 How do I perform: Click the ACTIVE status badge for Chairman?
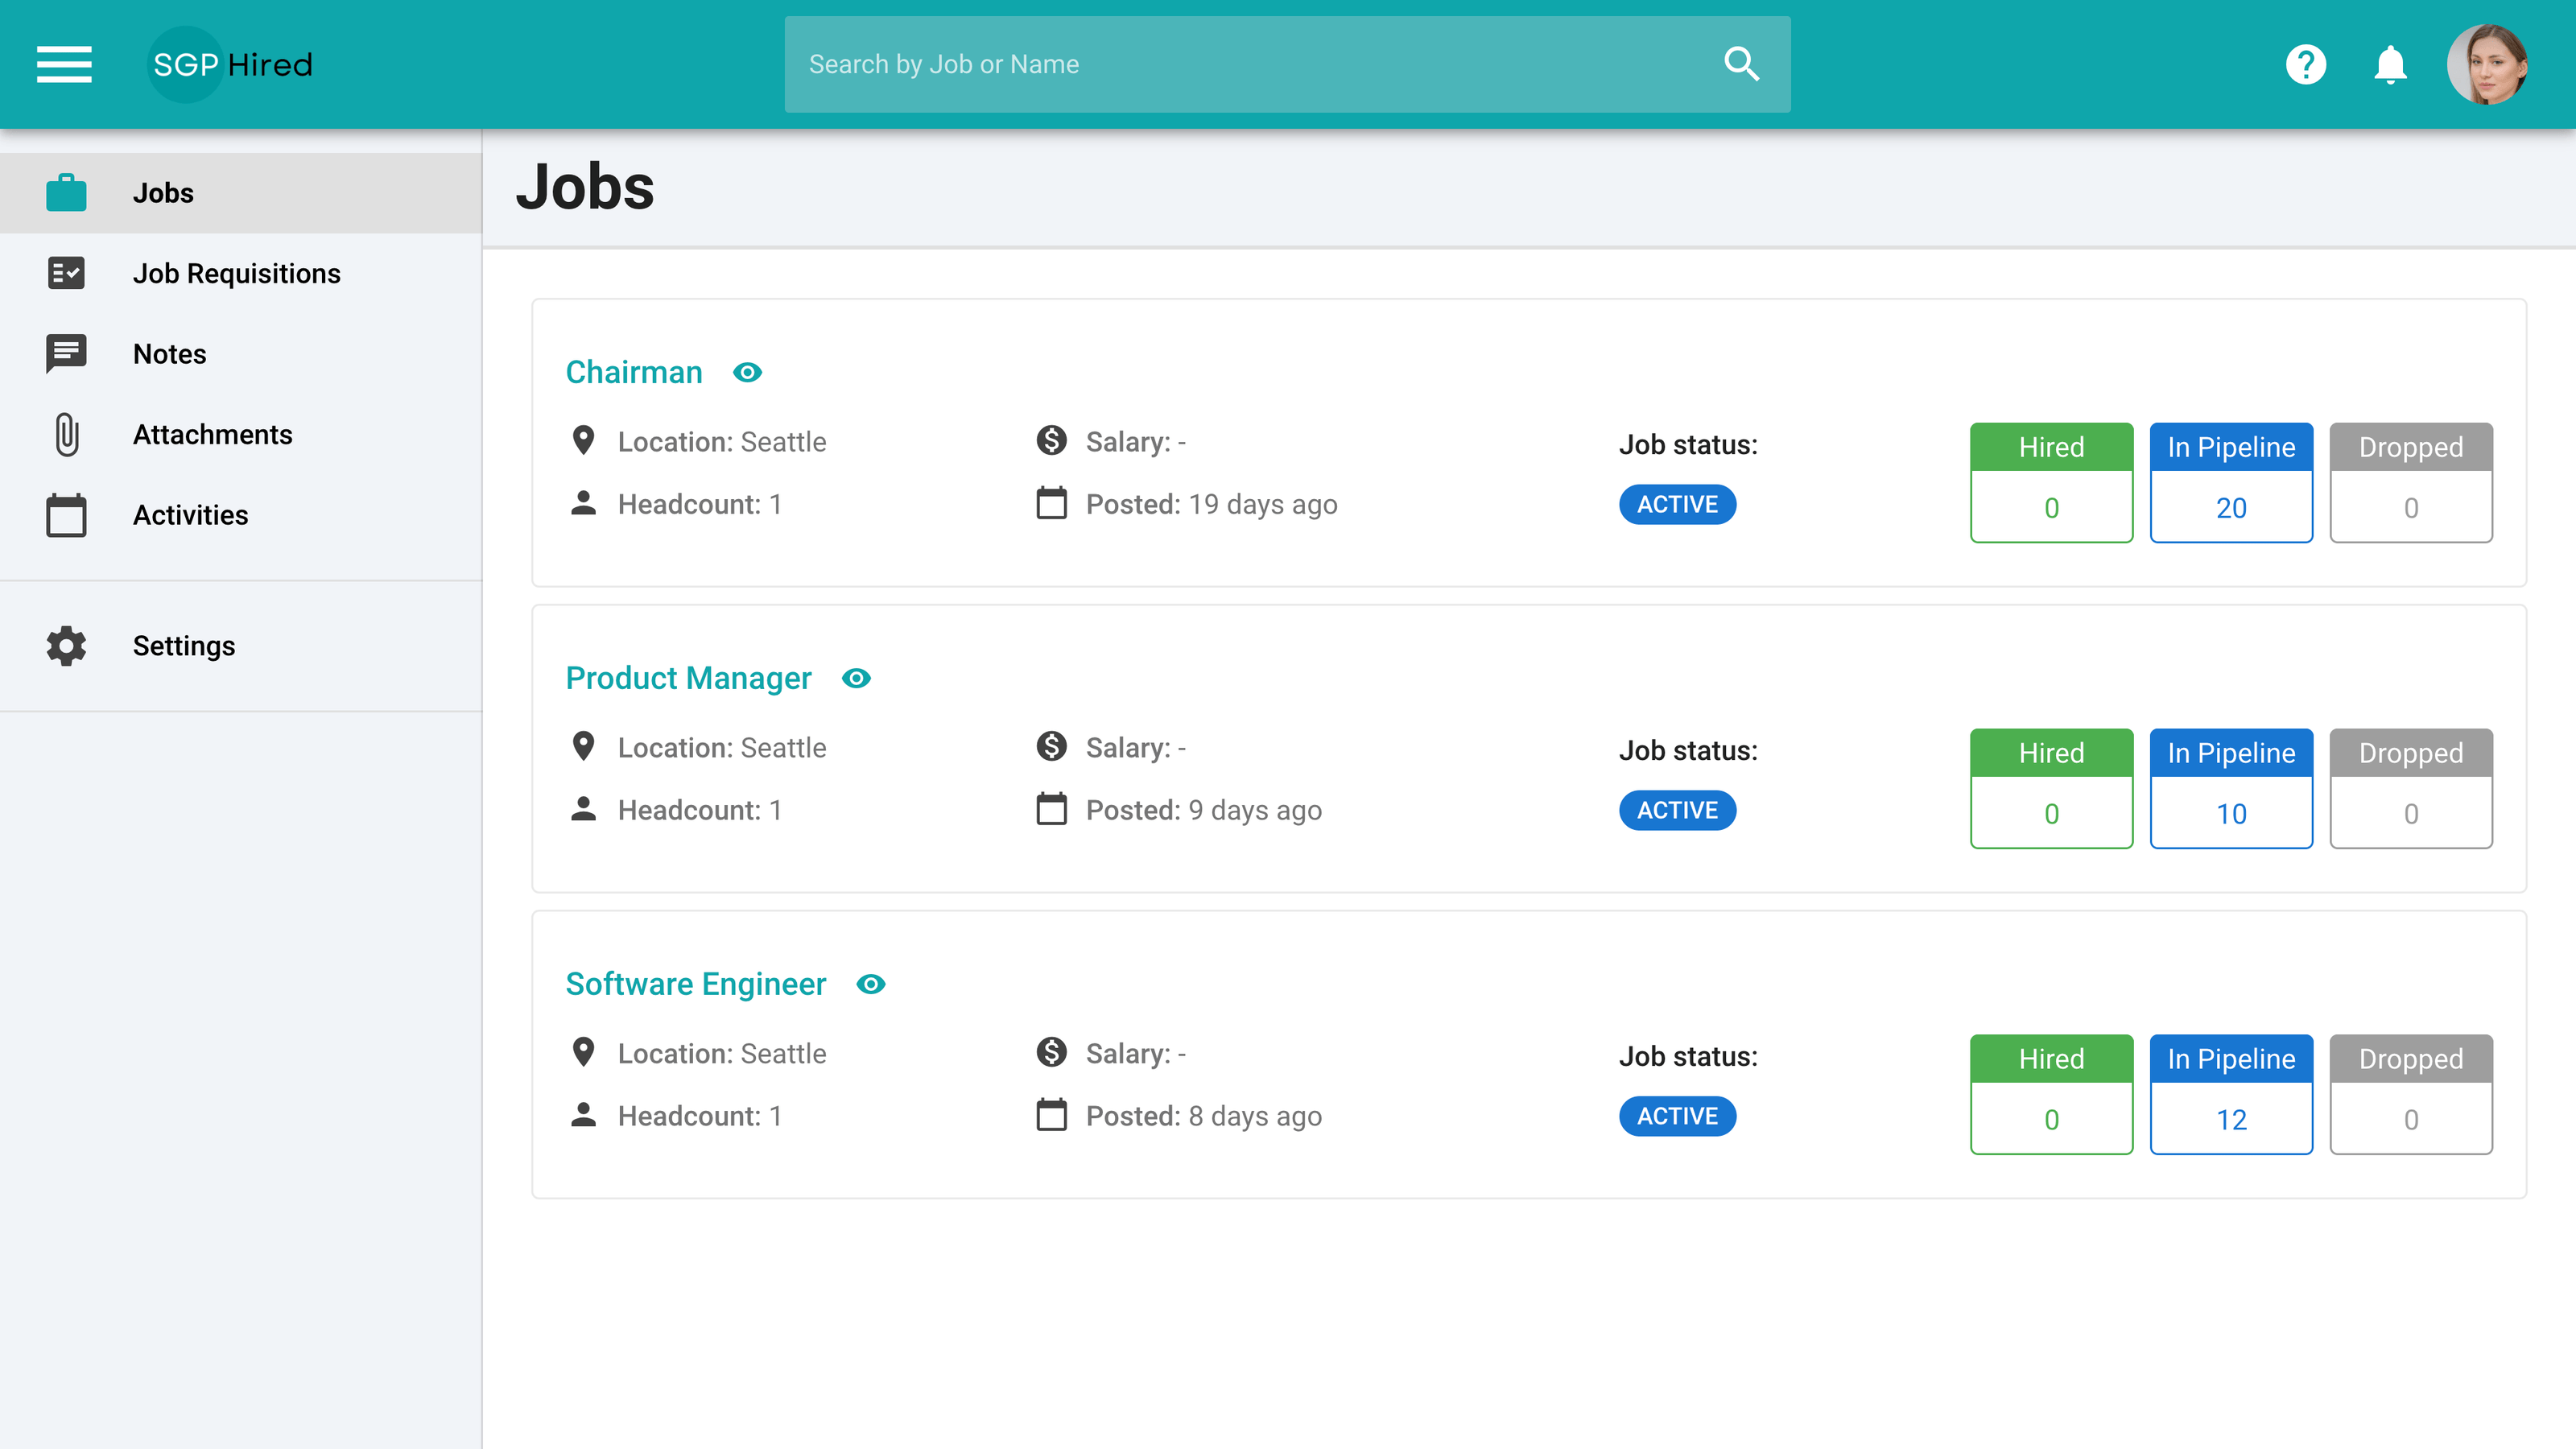1676,504
